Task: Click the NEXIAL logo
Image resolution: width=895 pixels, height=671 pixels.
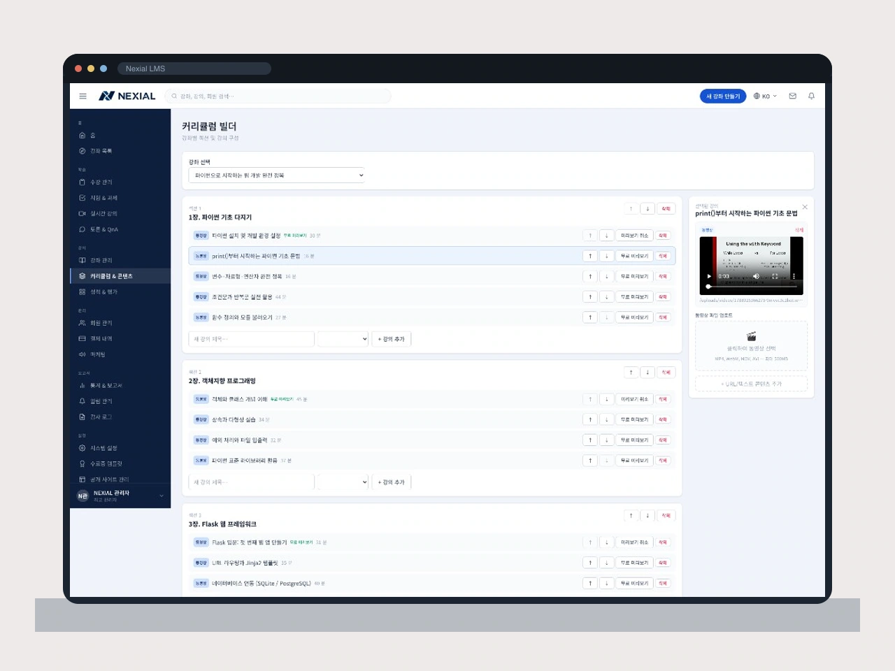Action: point(127,96)
